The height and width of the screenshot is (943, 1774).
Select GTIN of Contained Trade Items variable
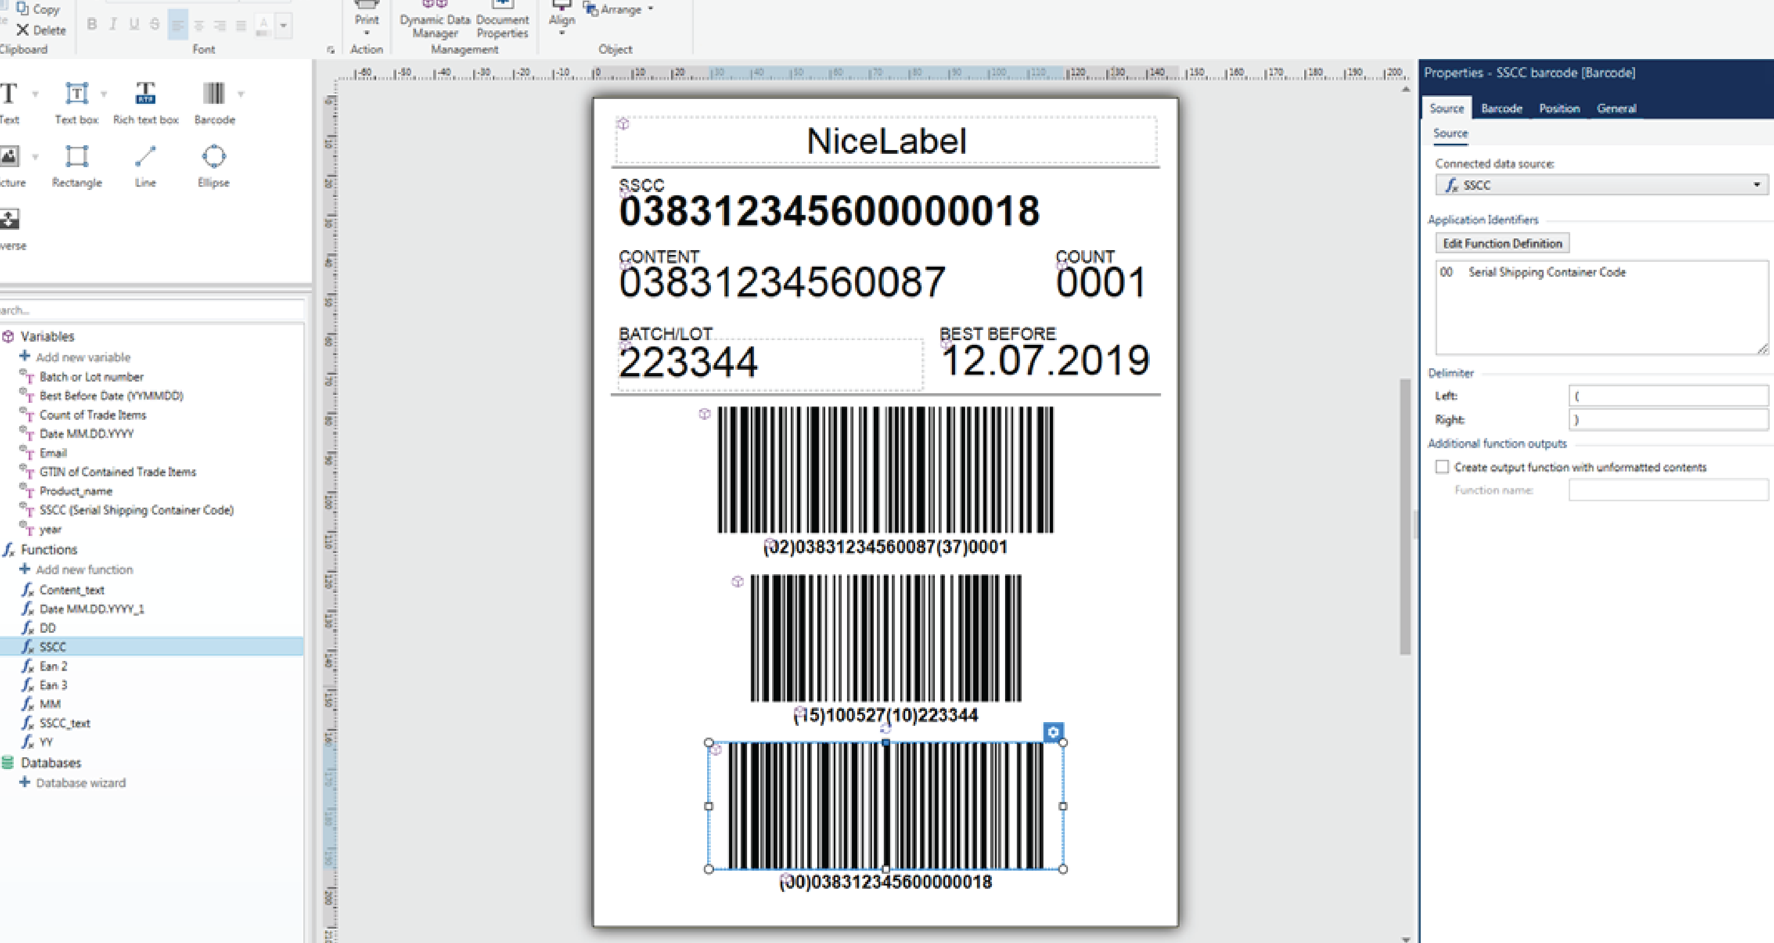click(118, 472)
